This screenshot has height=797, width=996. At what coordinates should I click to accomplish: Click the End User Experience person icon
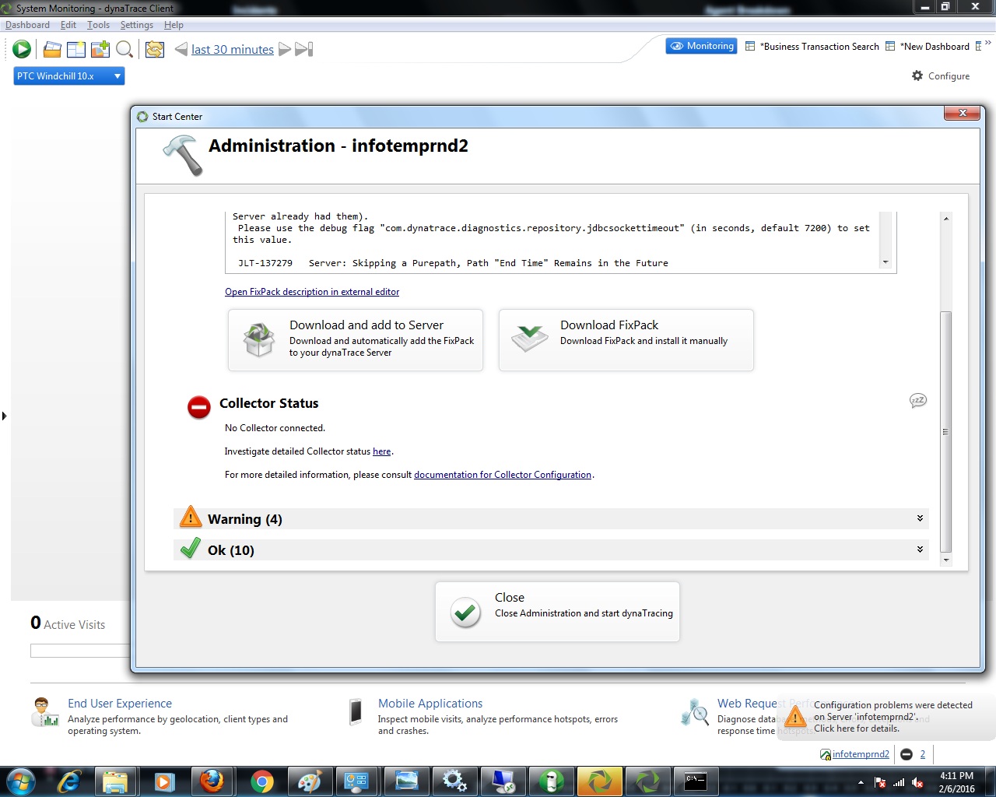[44, 712]
